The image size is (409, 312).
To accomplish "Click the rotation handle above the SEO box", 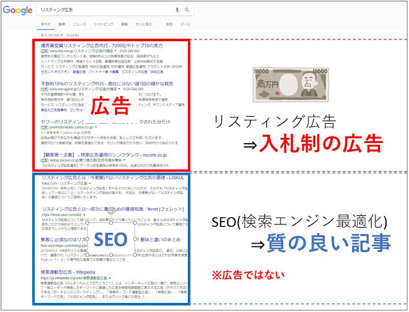I will point(111,210).
